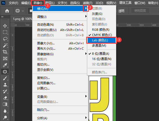Expand the 调整(J) submenu
The height and width of the screenshot is (121, 159).
[60, 17]
